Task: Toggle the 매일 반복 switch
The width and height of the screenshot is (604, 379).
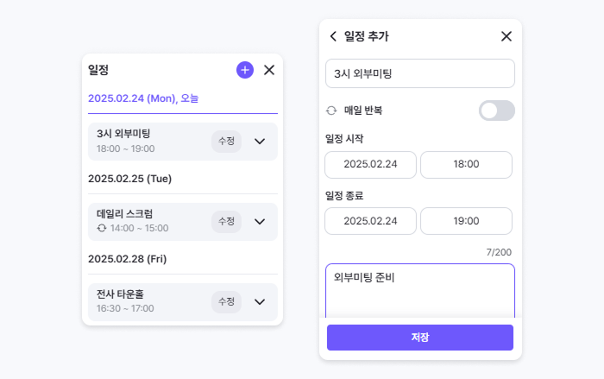Action: coord(496,111)
